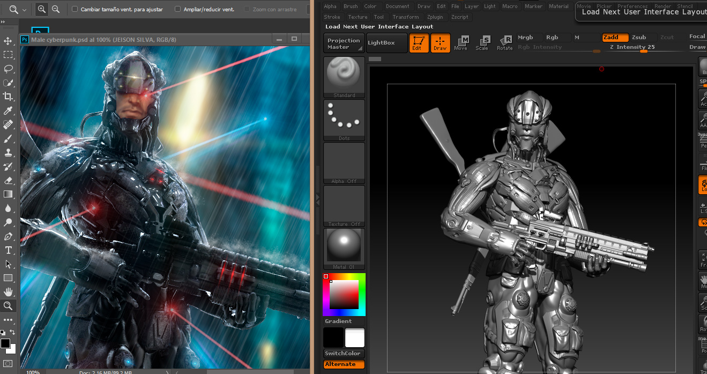This screenshot has width=707, height=374.
Task: Open the Zoom tool preset dropdown arrow
Action: coord(25,10)
